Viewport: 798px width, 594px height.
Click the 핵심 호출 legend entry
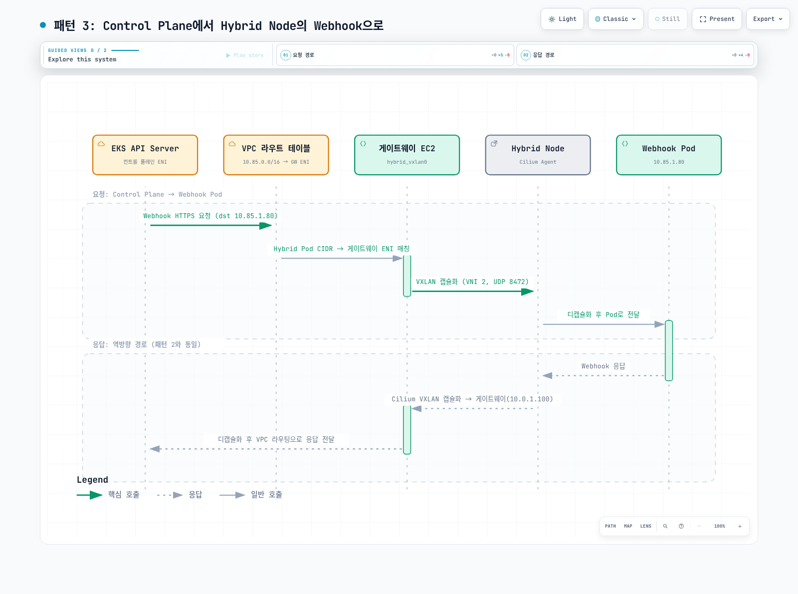point(108,495)
